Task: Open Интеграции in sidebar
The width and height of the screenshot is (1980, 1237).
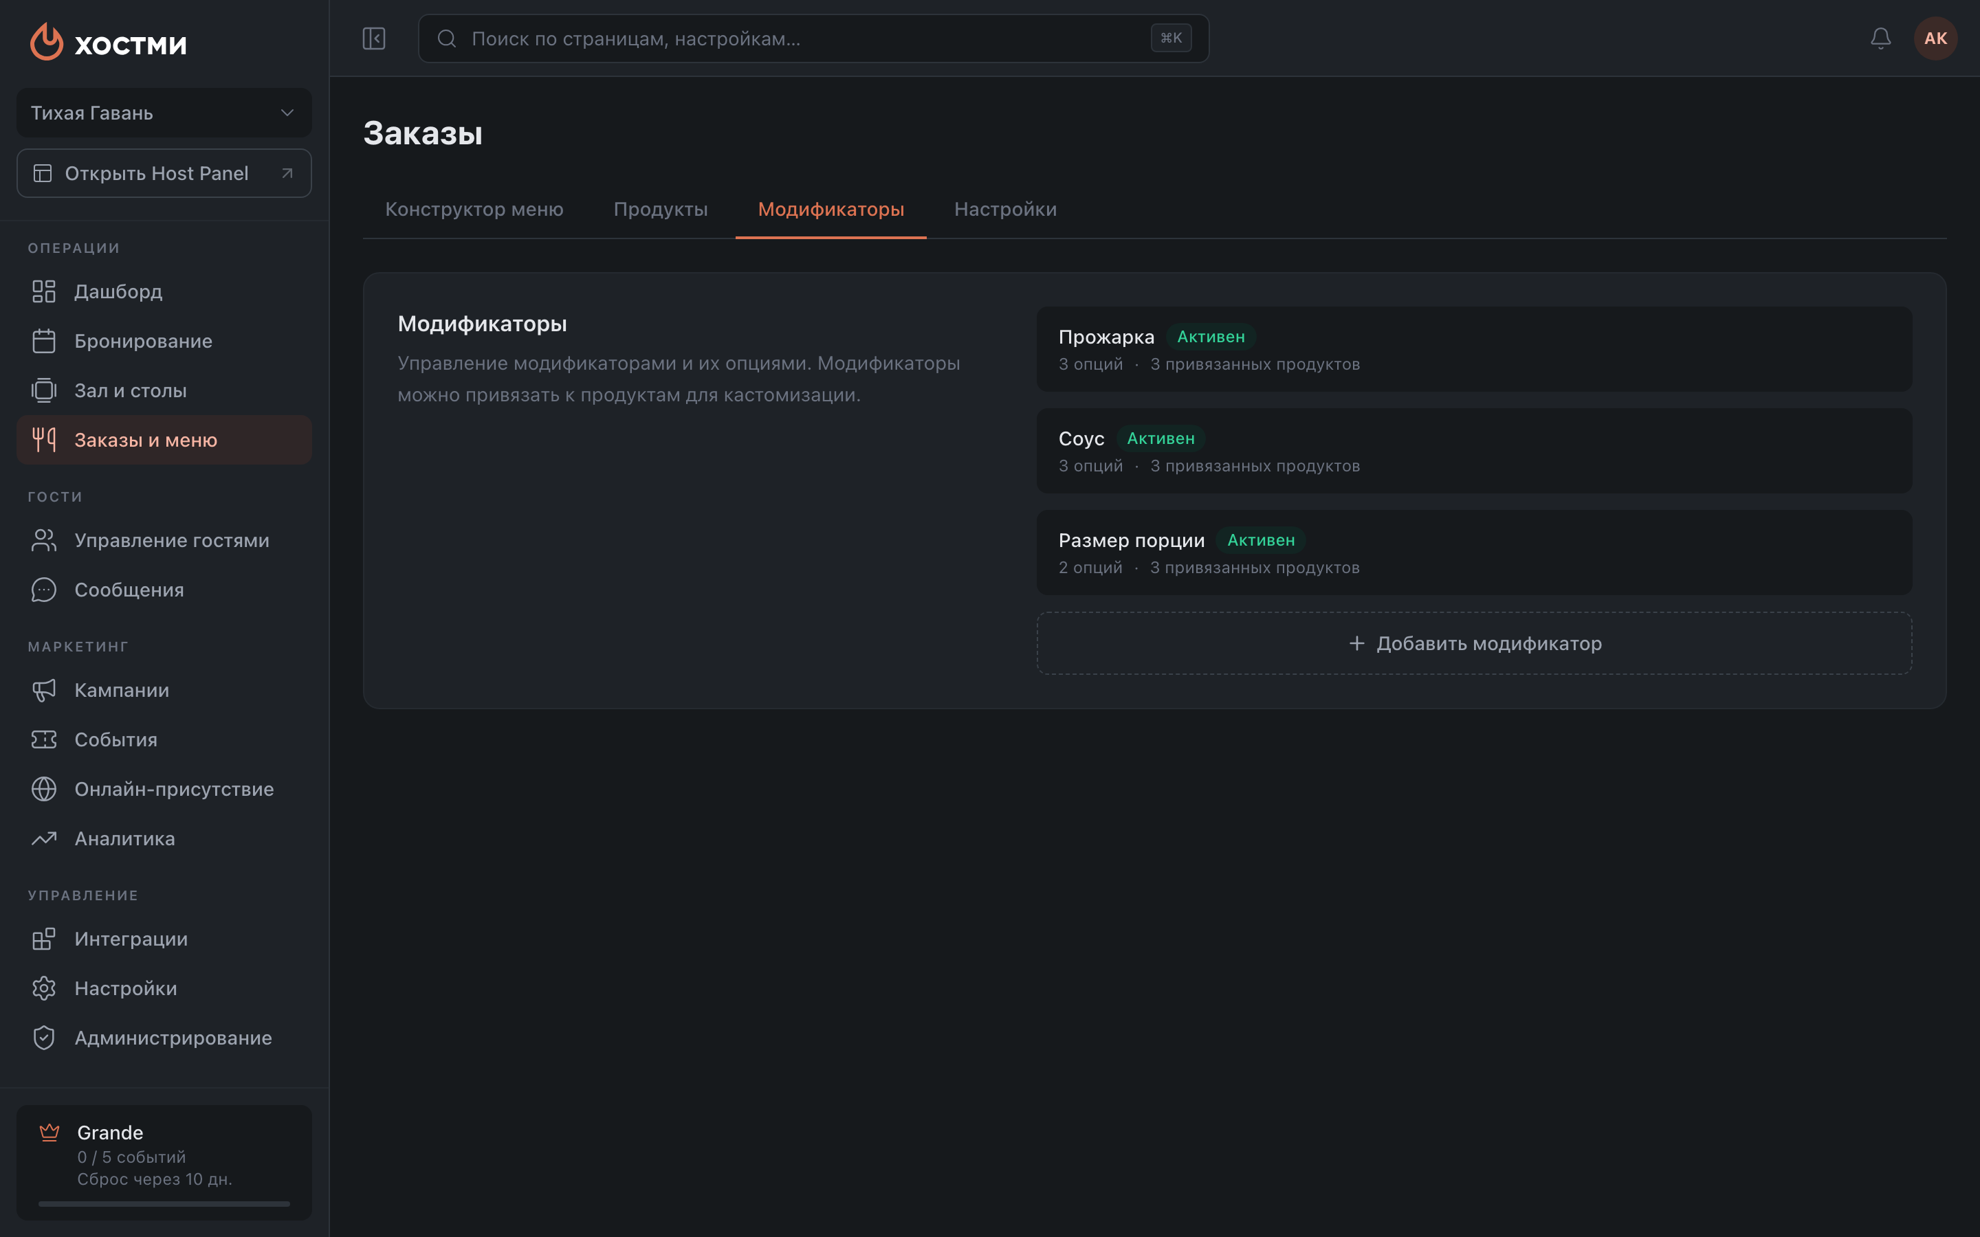Action: (x=164, y=938)
